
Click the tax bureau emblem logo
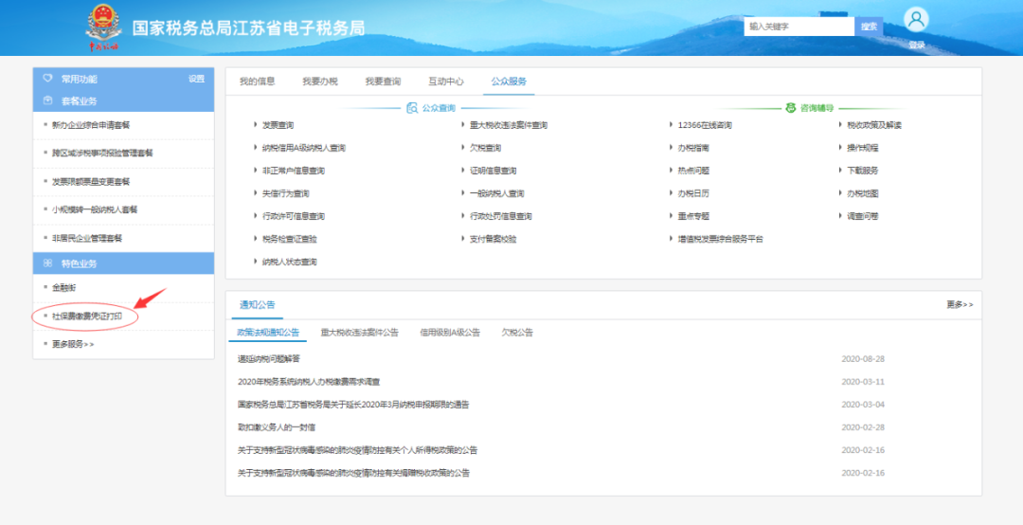tap(103, 27)
